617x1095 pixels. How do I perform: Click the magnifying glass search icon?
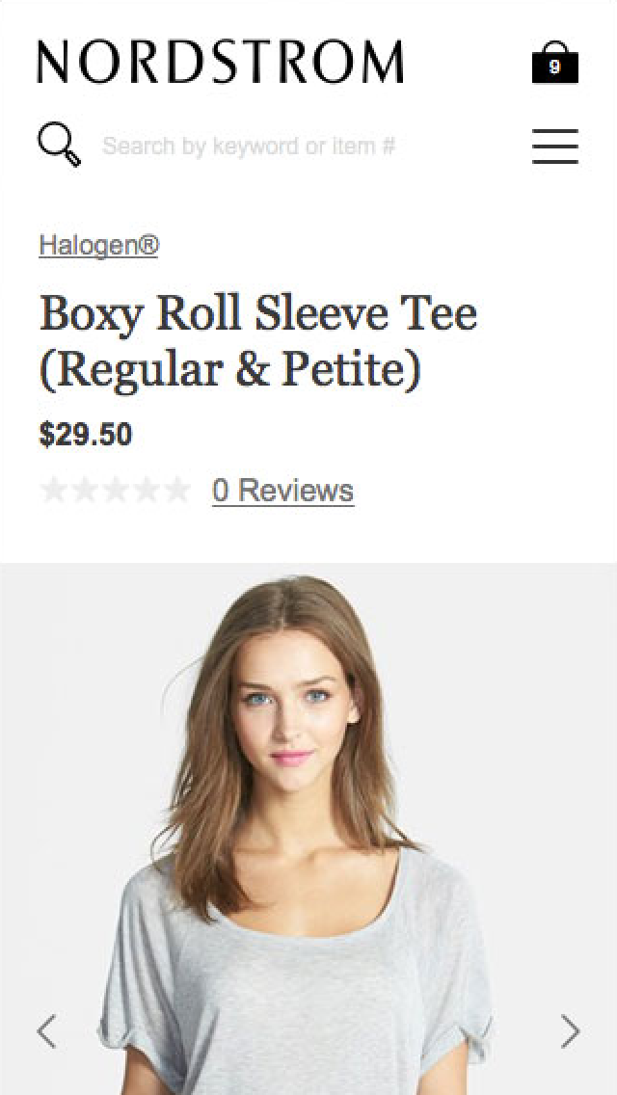[59, 146]
